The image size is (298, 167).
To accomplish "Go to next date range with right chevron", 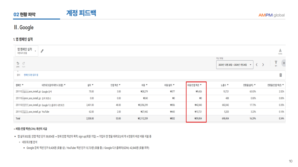I will 263,65.
